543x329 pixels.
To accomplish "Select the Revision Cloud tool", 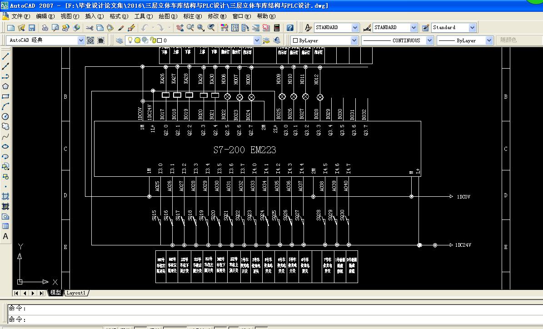I will (x=5, y=126).
